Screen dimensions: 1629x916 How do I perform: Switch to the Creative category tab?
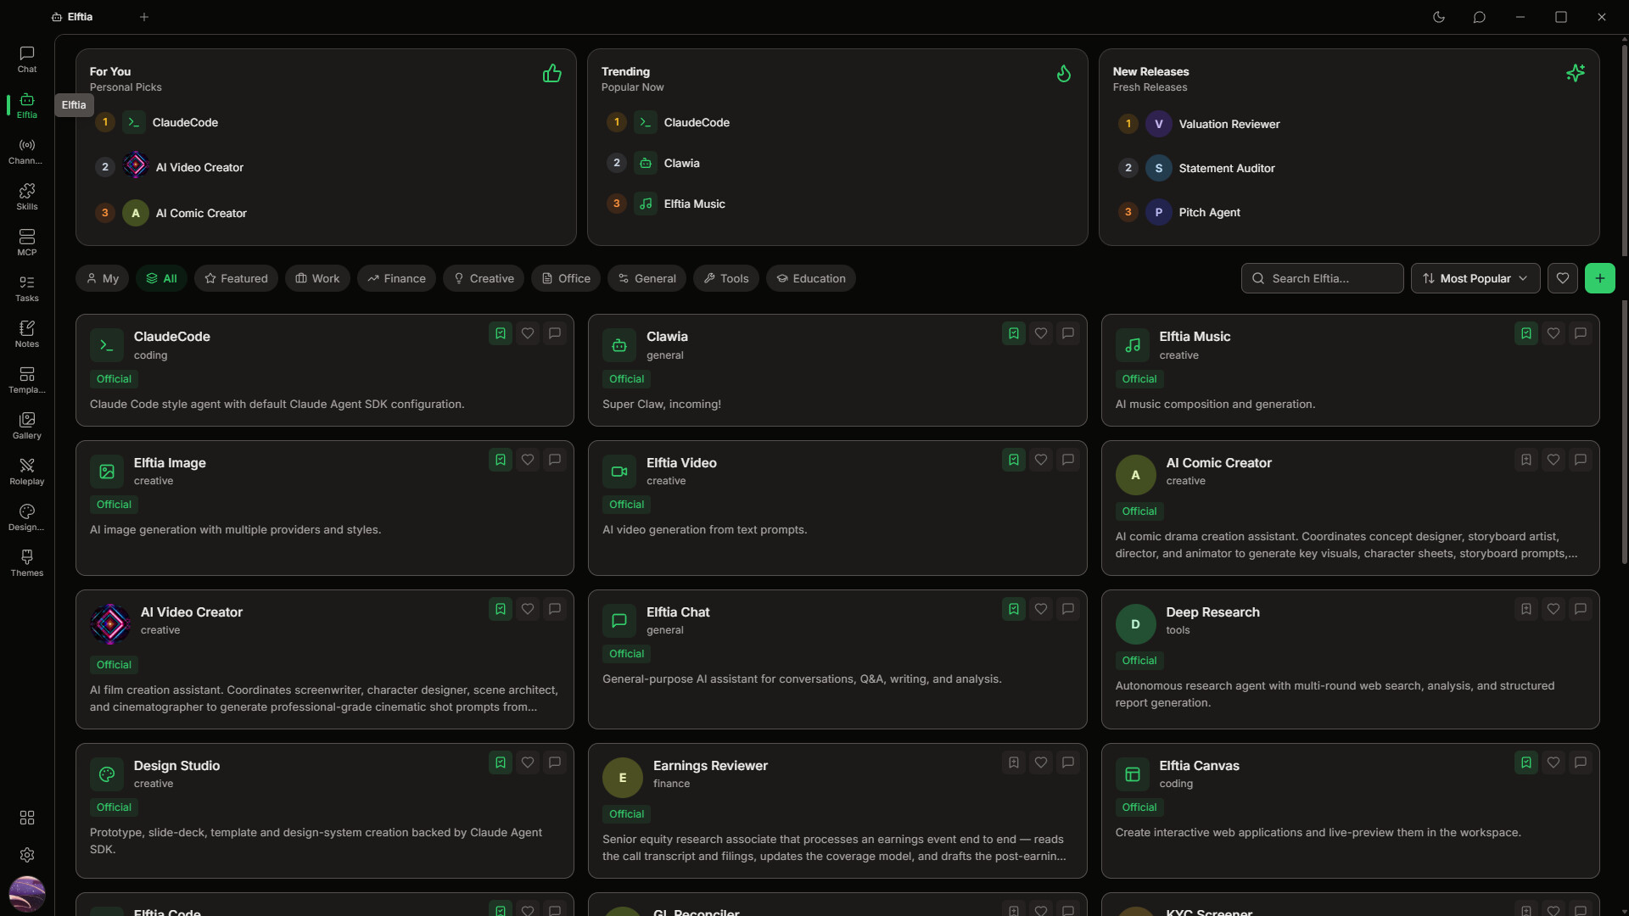pos(484,278)
